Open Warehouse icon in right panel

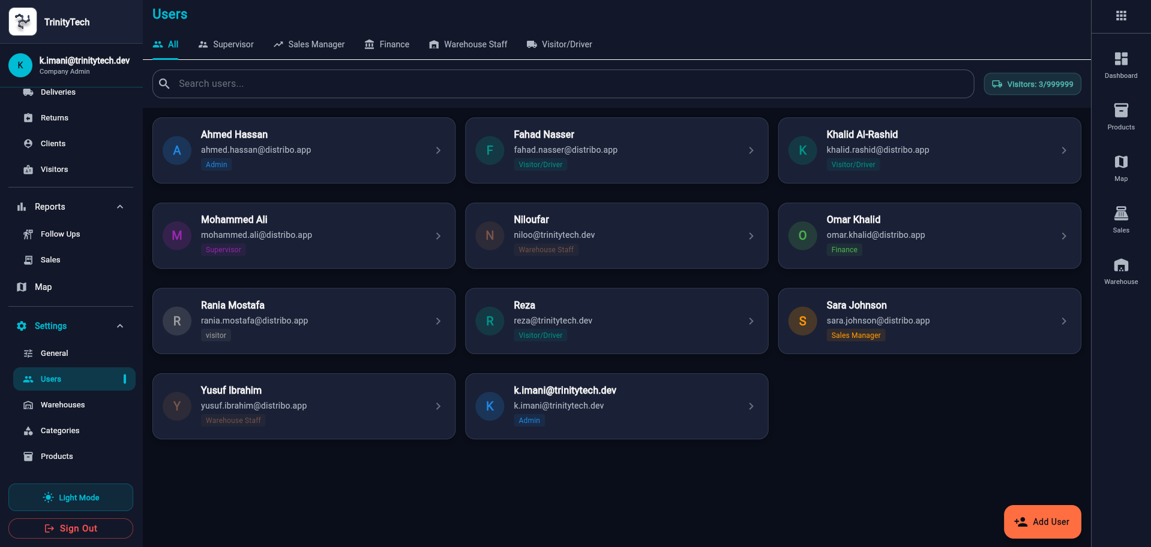[1120, 271]
